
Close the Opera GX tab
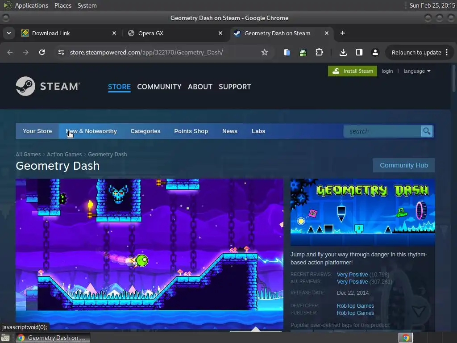(220, 33)
